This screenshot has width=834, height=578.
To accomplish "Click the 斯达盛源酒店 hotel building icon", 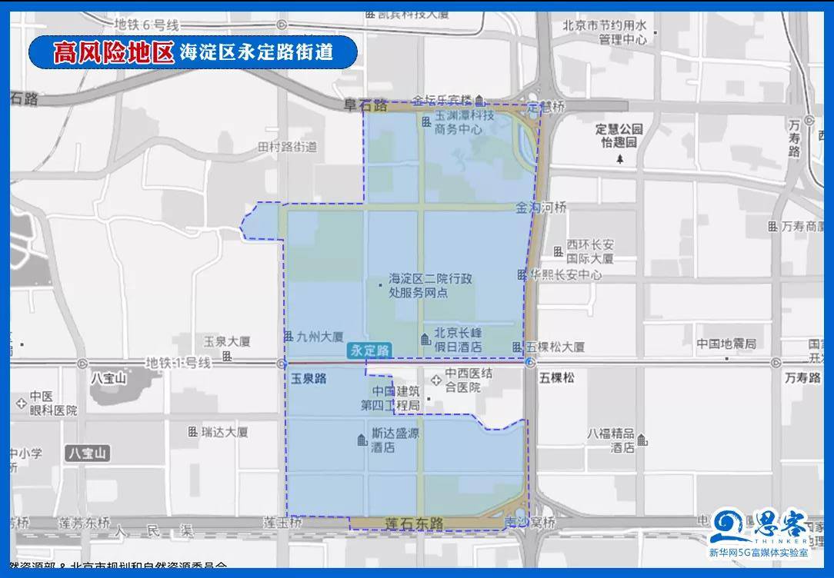I will tap(362, 440).
